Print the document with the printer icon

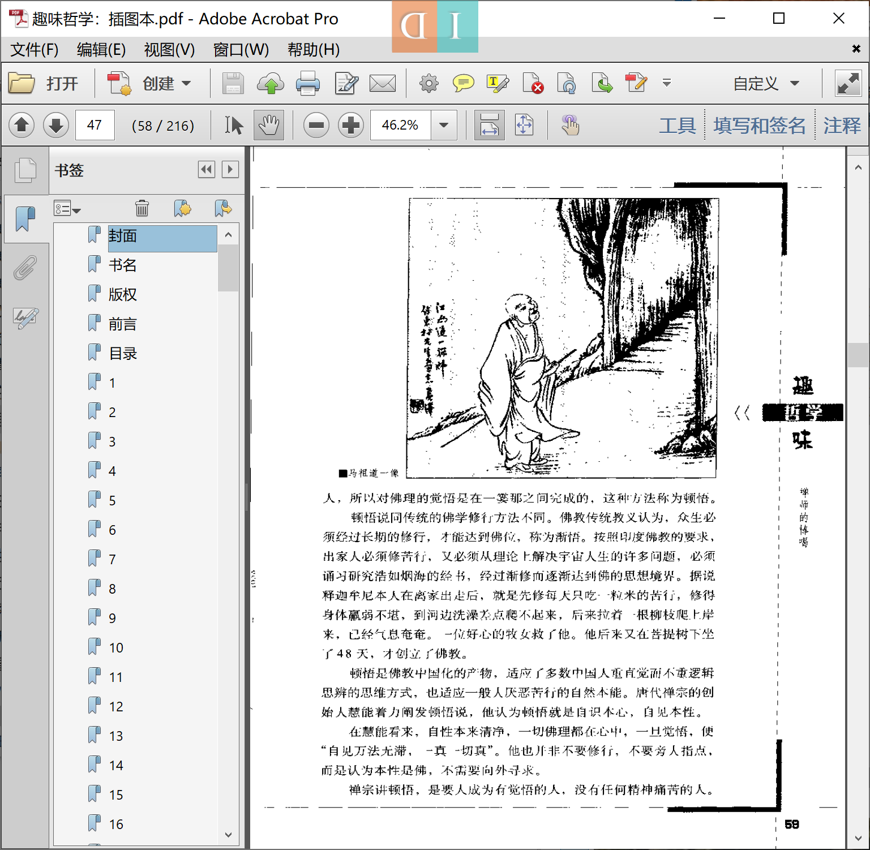point(308,84)
